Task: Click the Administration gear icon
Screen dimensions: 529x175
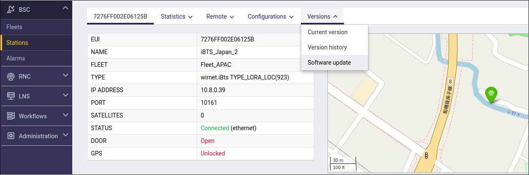Action: click(11, 136)
